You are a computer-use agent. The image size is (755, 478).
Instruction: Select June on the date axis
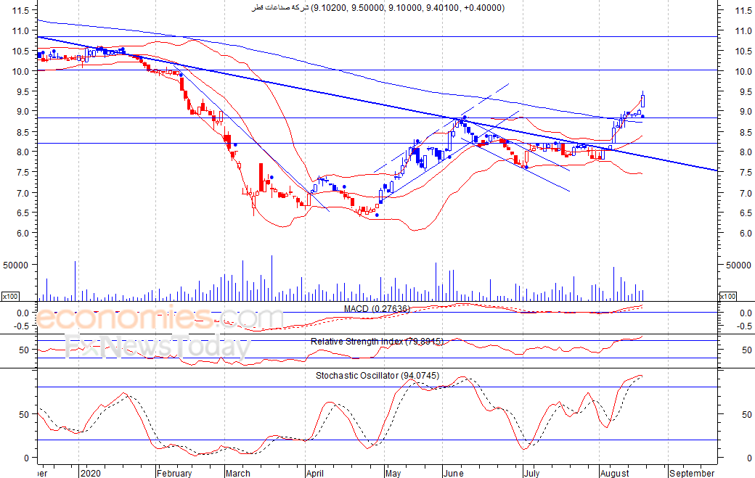[454, 473]
